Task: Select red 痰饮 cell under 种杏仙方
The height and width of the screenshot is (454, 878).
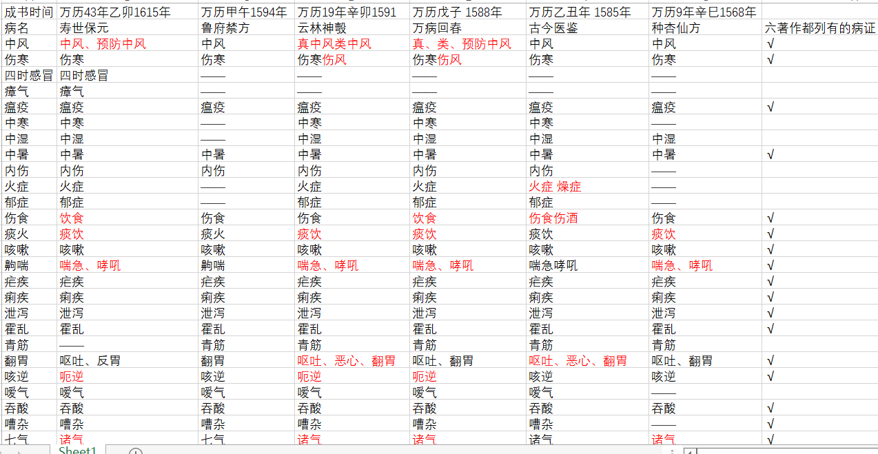Action: 706,234
